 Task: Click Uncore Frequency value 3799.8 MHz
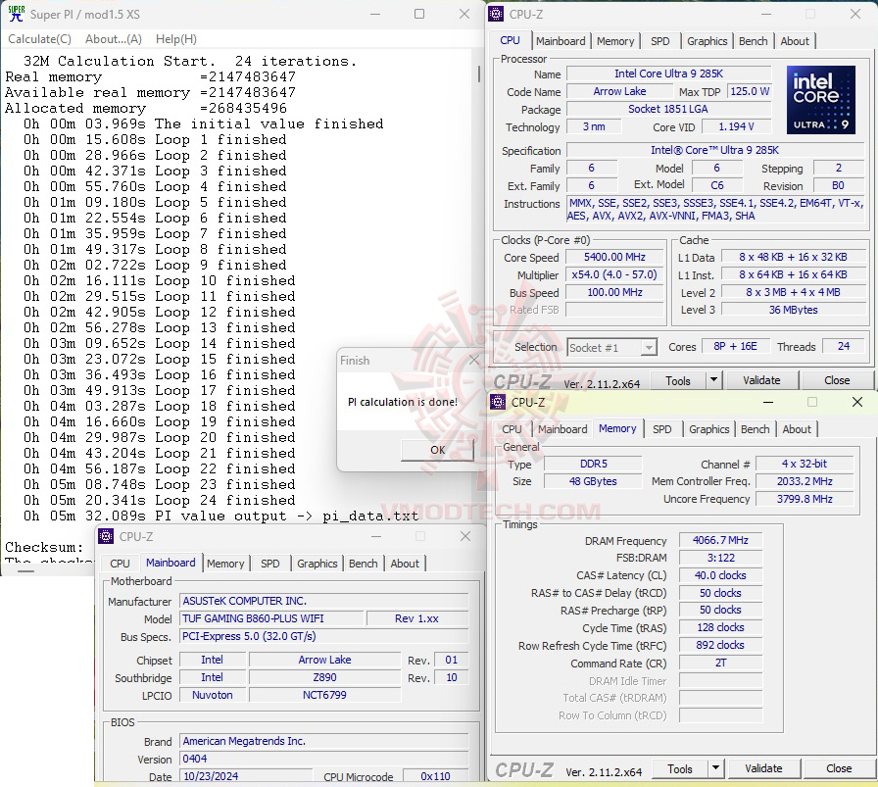[x=805, y=499]
